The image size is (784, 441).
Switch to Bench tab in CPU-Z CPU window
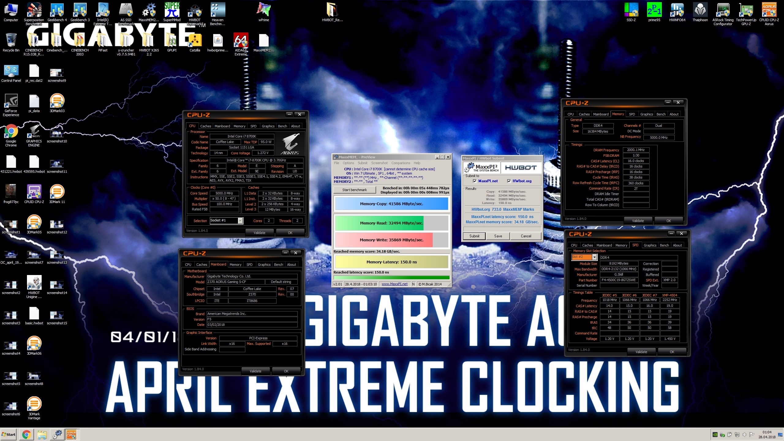point(282,126)
